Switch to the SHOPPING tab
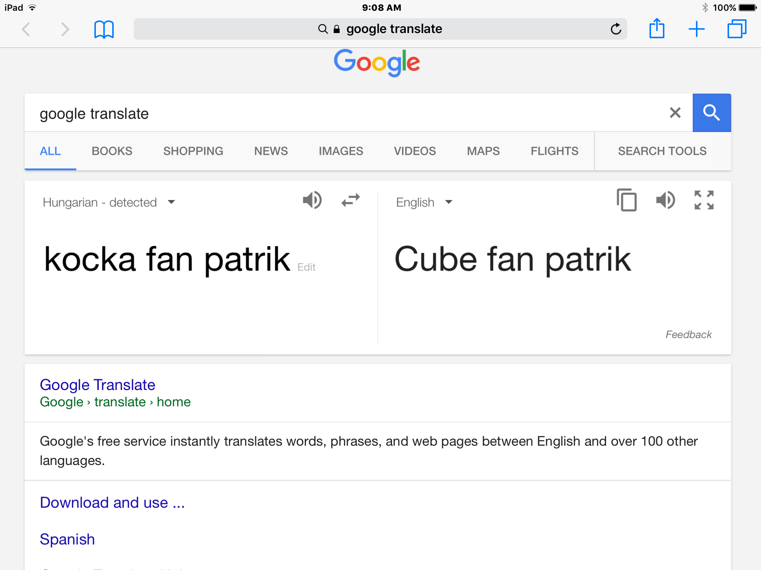 coord(193,151)
